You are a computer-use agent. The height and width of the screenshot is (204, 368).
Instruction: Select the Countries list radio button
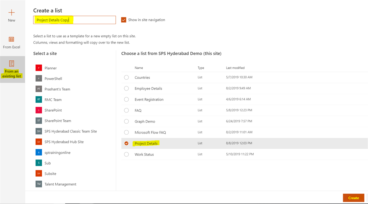[x=126, y=77]
